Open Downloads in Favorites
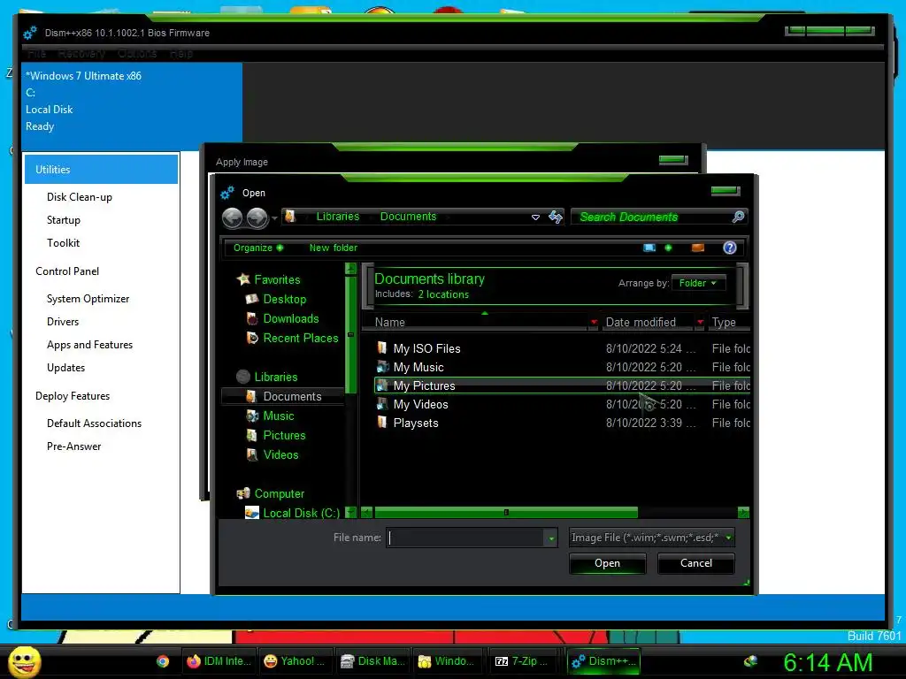The height and width of the screenshot is (679, 906). tap(290, 318)
